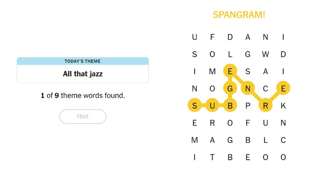The width and height of the screenshot is (314, 176).
Task: Click the highlighted B in the spangram
Action: pyautogui.click(x=230, y=106)
